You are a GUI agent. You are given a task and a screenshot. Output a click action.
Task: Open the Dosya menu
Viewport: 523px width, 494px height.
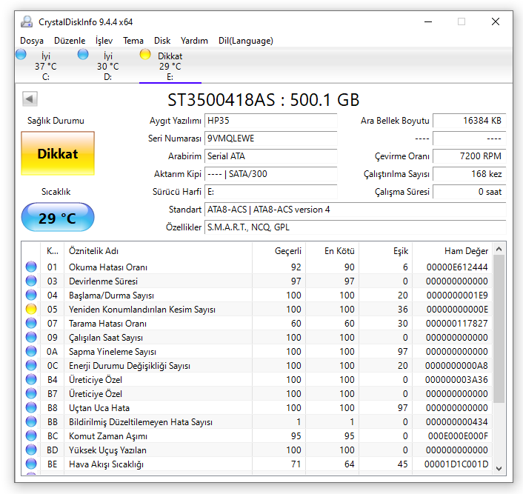[32, 41]
